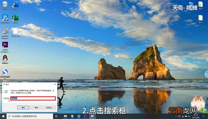Open the notepad-like app in taskbar
The height and width of the screenshot is (119, 208).
[72, 116]
